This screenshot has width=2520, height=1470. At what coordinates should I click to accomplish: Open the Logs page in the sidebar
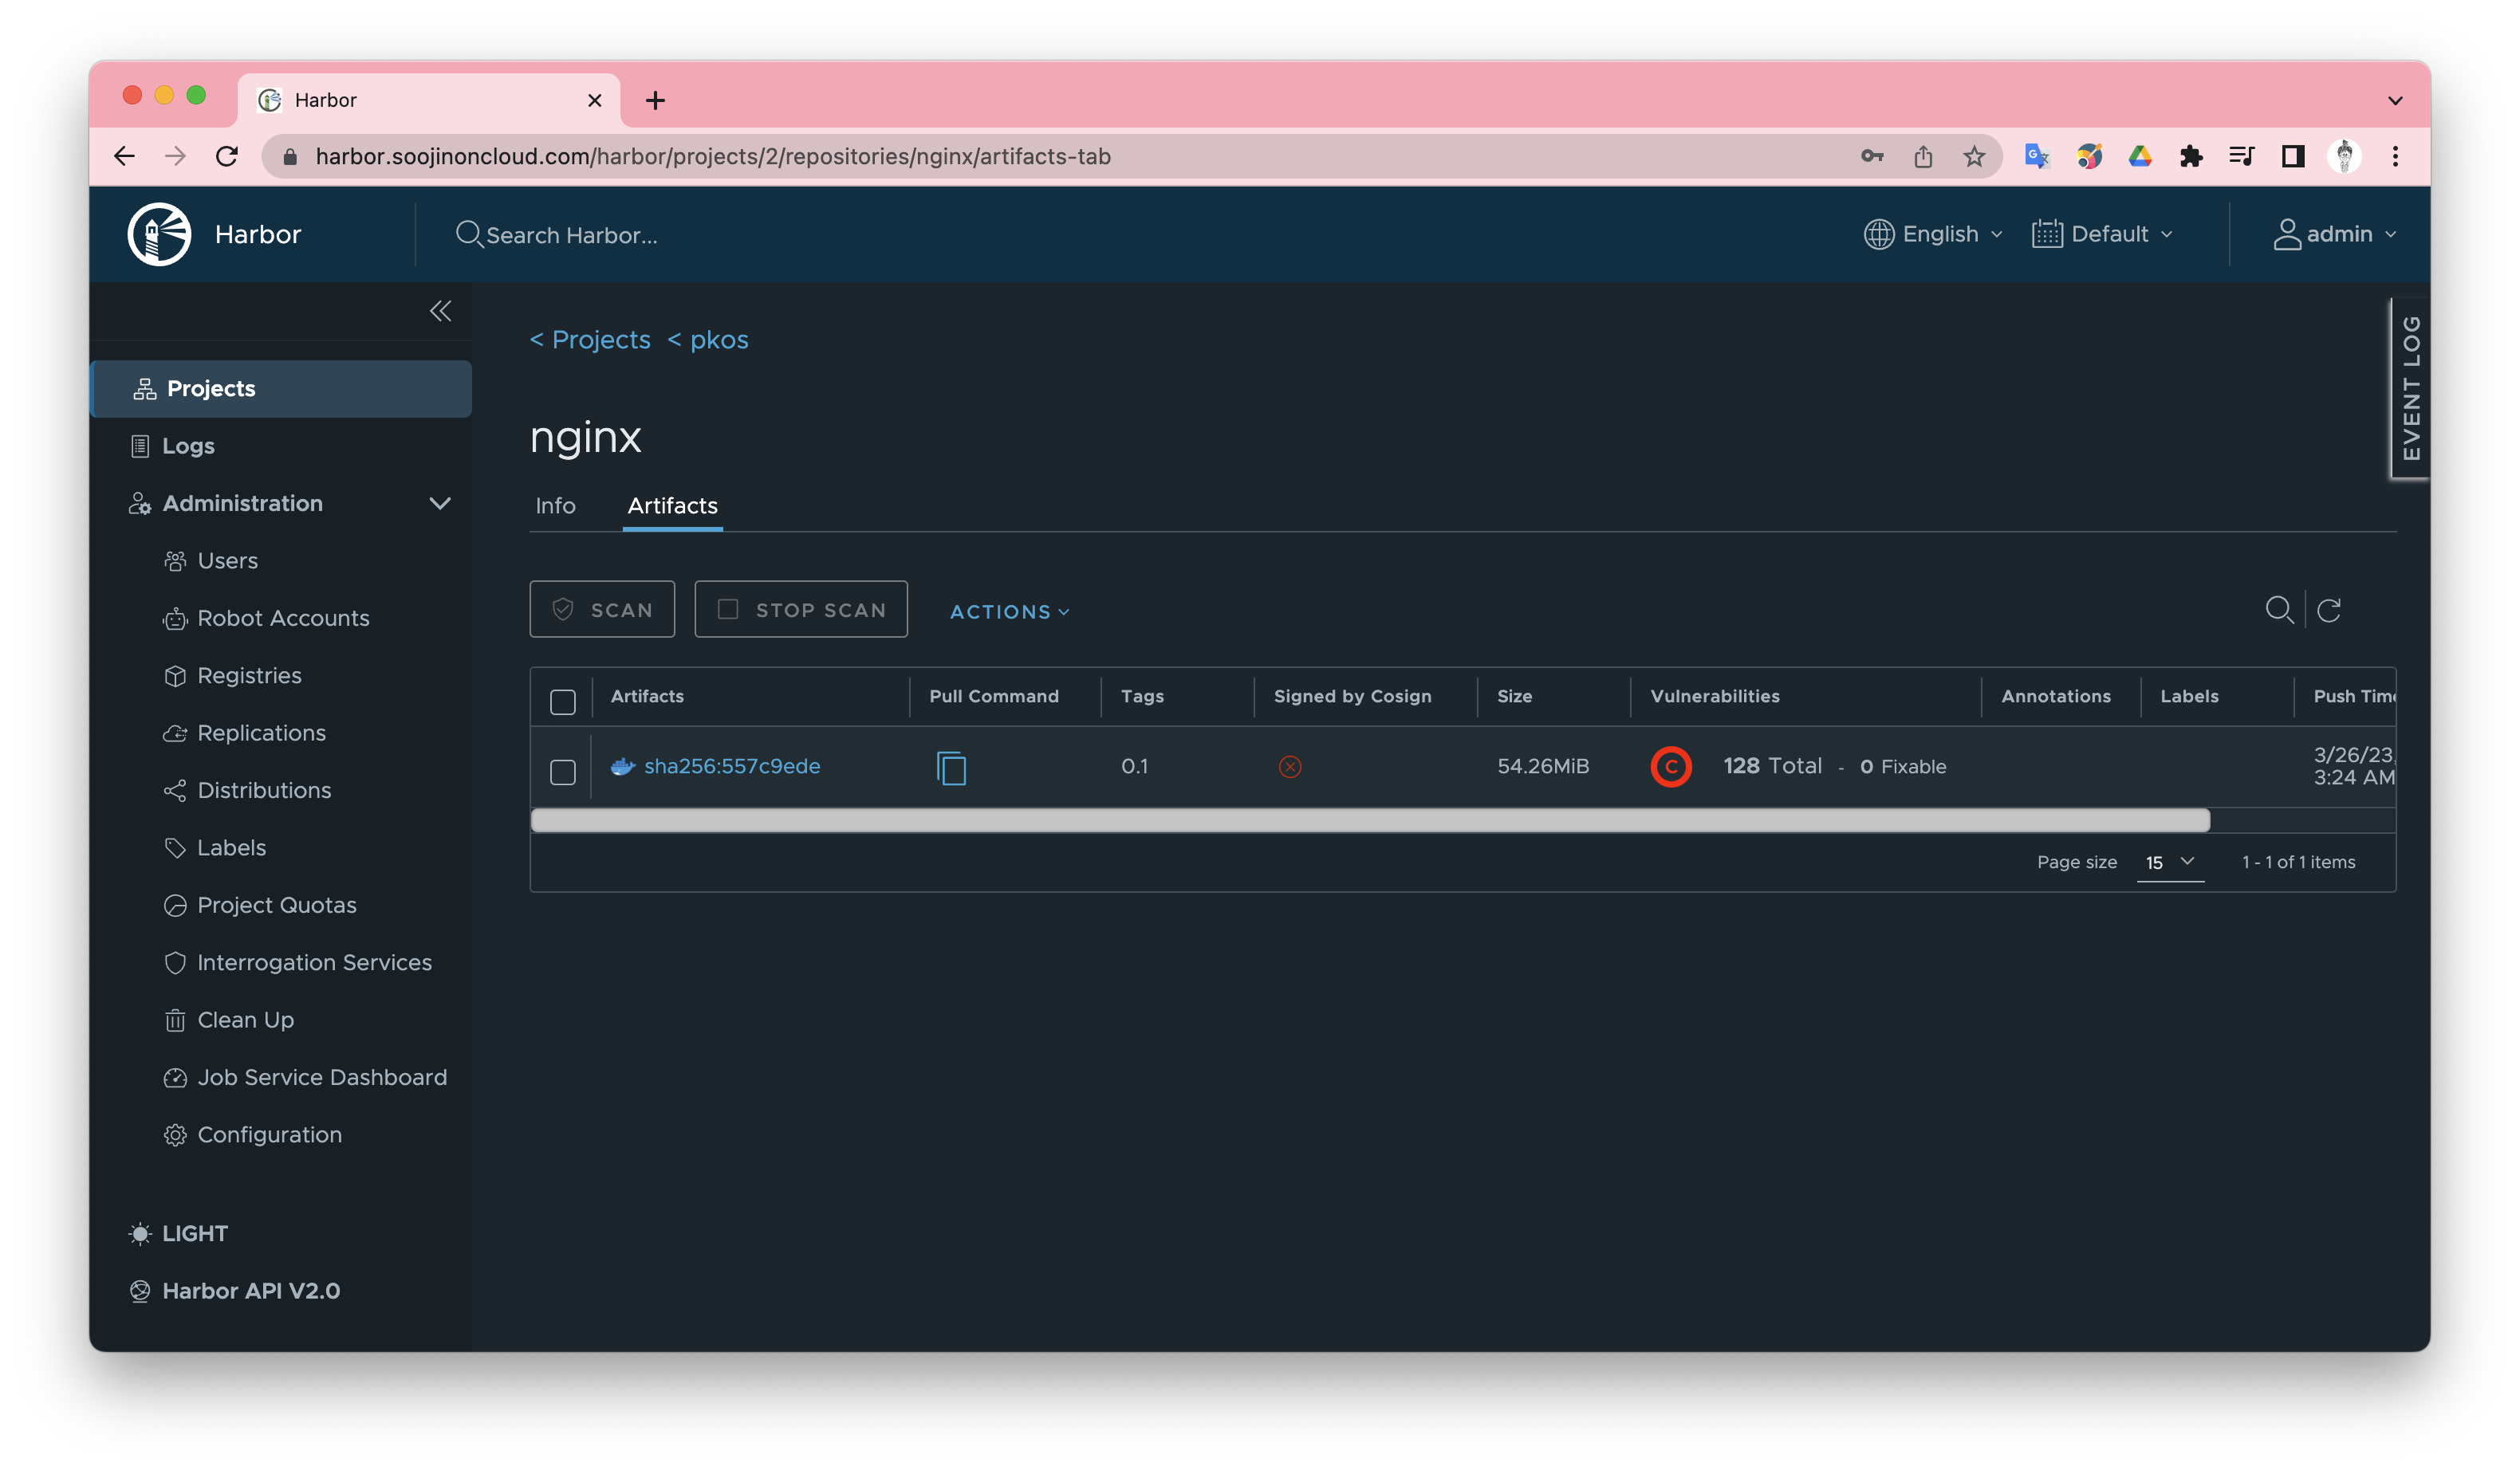(x=188, y=446)
